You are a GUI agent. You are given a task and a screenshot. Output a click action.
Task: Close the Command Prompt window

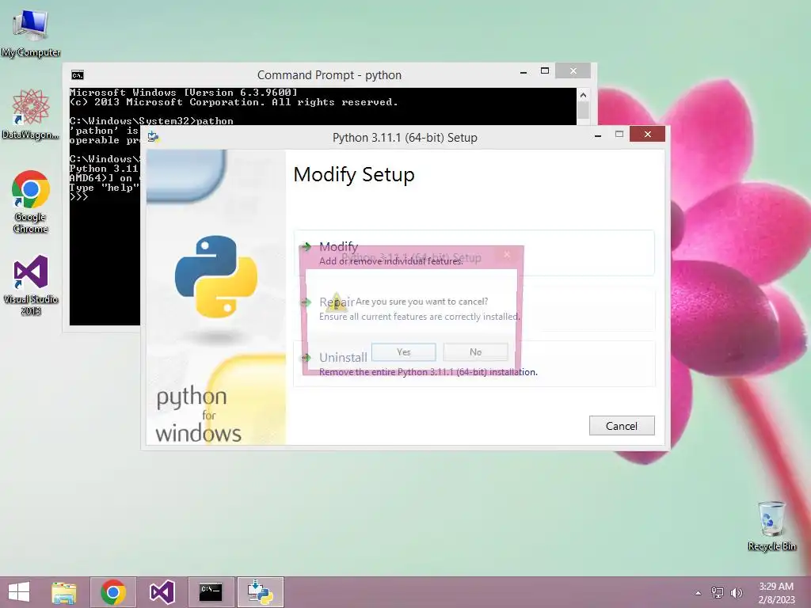point(573,70)
